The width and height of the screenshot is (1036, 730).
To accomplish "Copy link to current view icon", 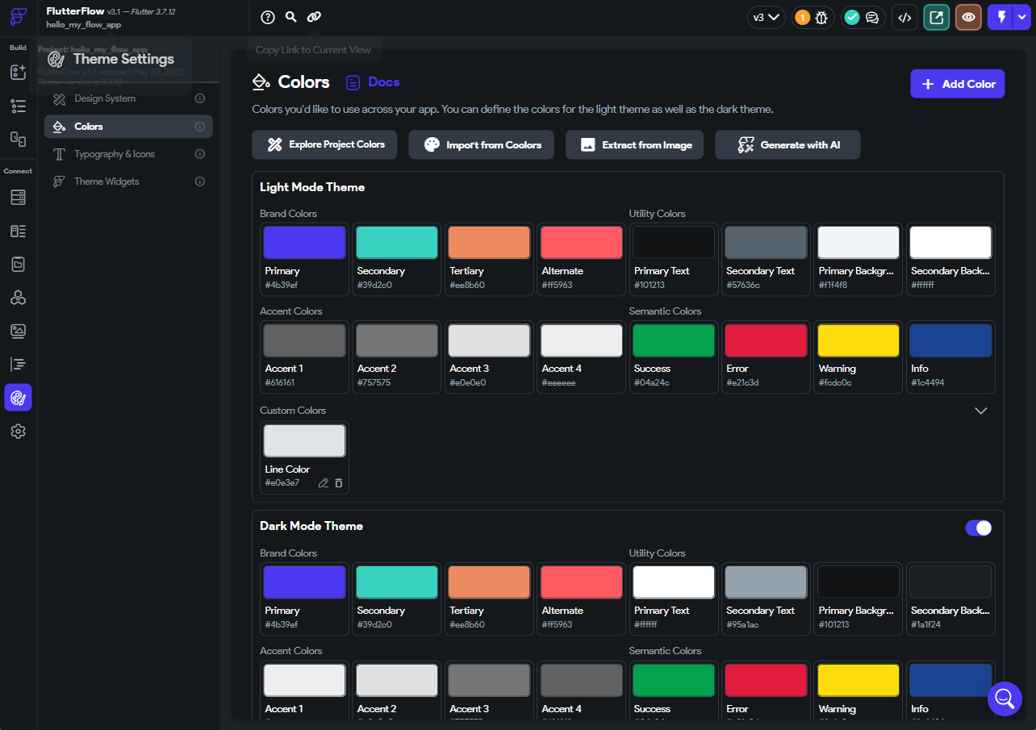I will (314, 17).
